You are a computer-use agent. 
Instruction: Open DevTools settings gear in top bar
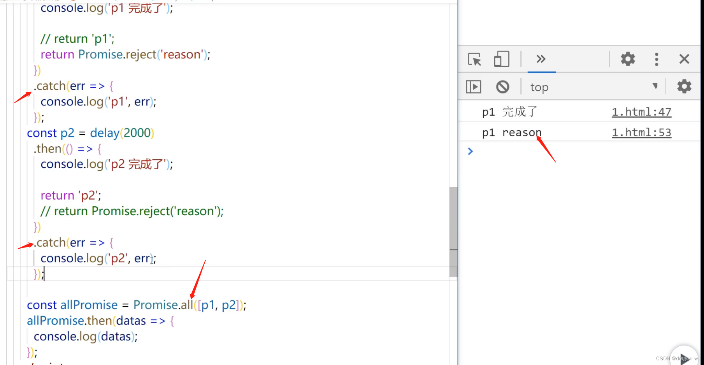(x=628, y=59)
